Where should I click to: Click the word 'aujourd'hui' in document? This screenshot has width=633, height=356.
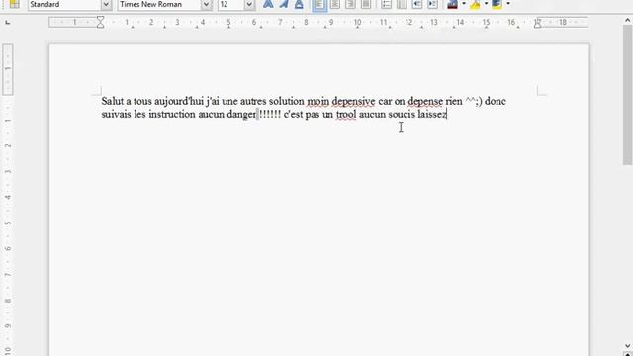click(179, 101)
